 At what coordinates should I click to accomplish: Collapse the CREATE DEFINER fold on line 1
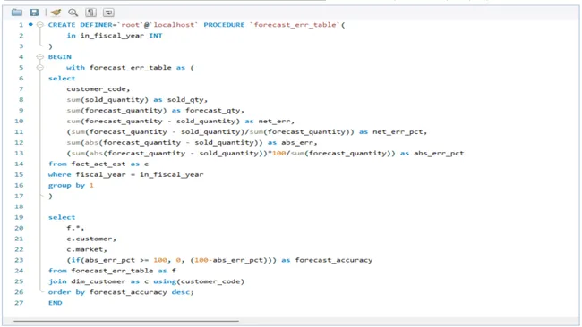pos(40,25)
